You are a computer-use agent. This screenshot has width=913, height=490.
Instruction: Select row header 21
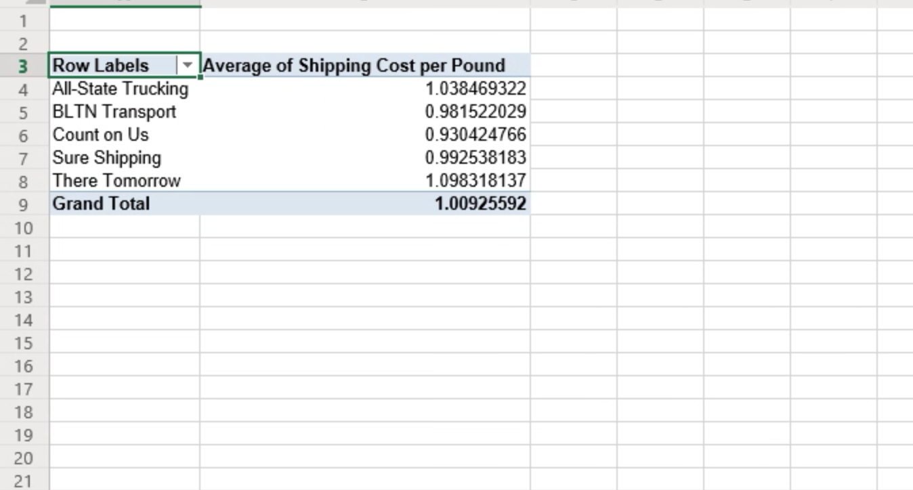pos(24,480)
